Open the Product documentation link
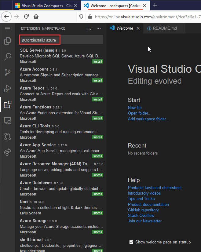Screen dimensions: 201x252 pyautogui.click(x=148, y=204)
